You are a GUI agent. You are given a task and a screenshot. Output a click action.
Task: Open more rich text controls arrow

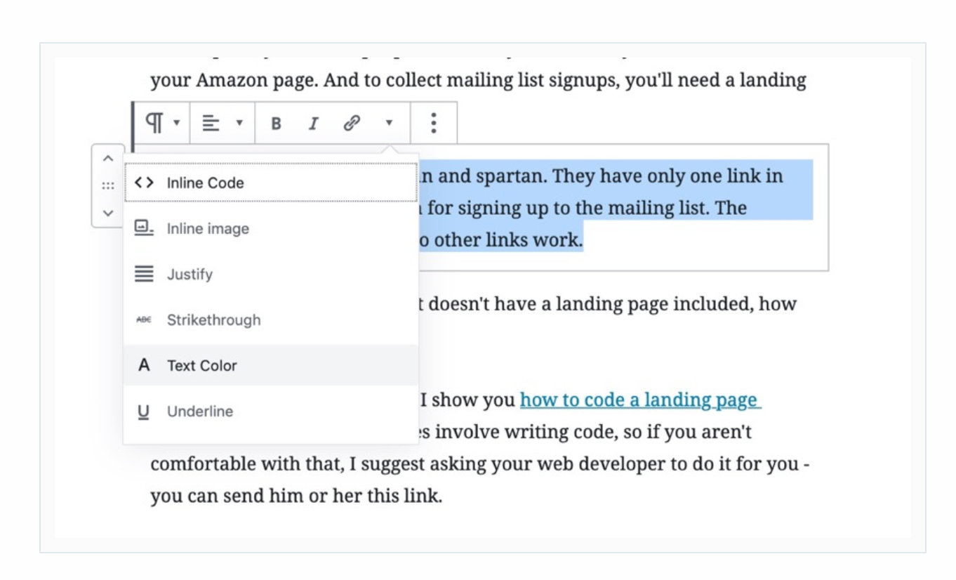[x=389, y=124]
